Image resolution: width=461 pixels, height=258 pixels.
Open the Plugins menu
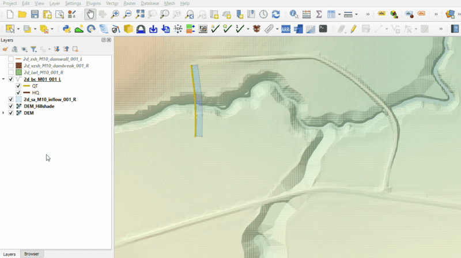(93, 3)
